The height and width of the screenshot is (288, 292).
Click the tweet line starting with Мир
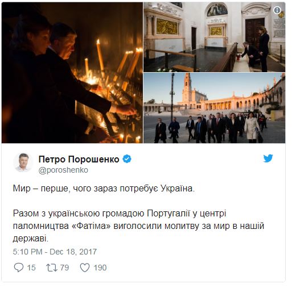coord(104,189)
